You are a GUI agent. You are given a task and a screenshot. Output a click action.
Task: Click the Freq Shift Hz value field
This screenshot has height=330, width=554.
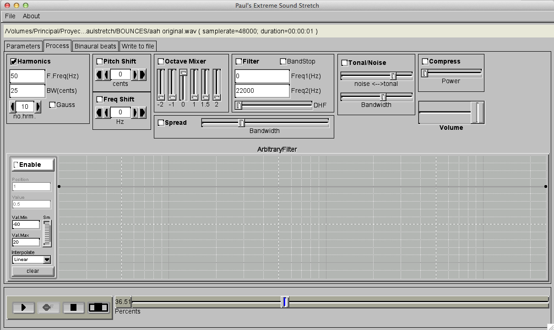pos(120,112)
